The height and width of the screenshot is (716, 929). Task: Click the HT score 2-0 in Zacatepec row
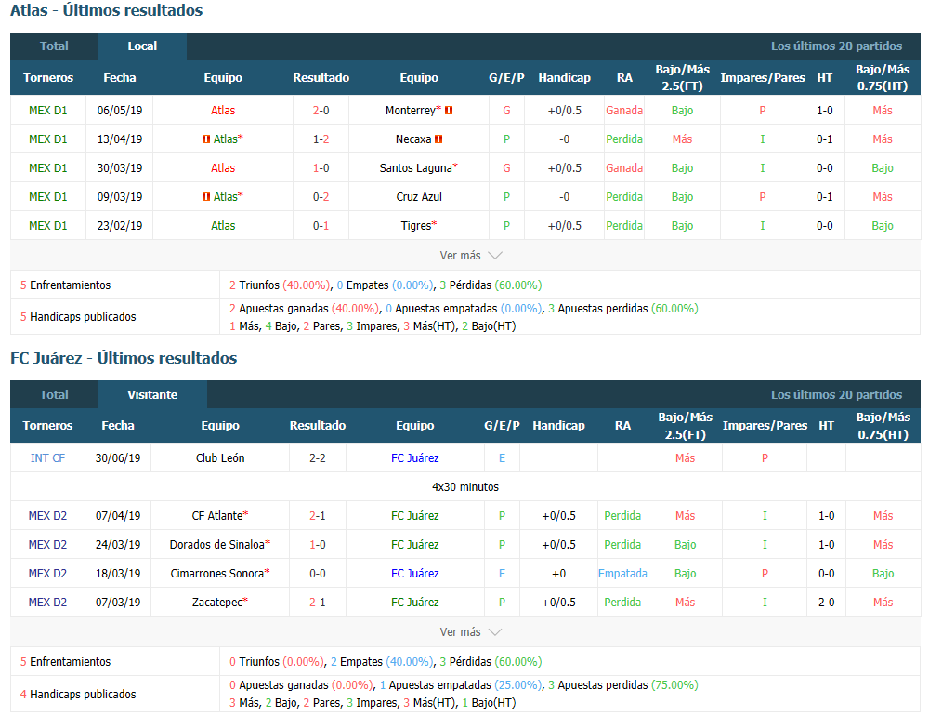coord(827,603)
